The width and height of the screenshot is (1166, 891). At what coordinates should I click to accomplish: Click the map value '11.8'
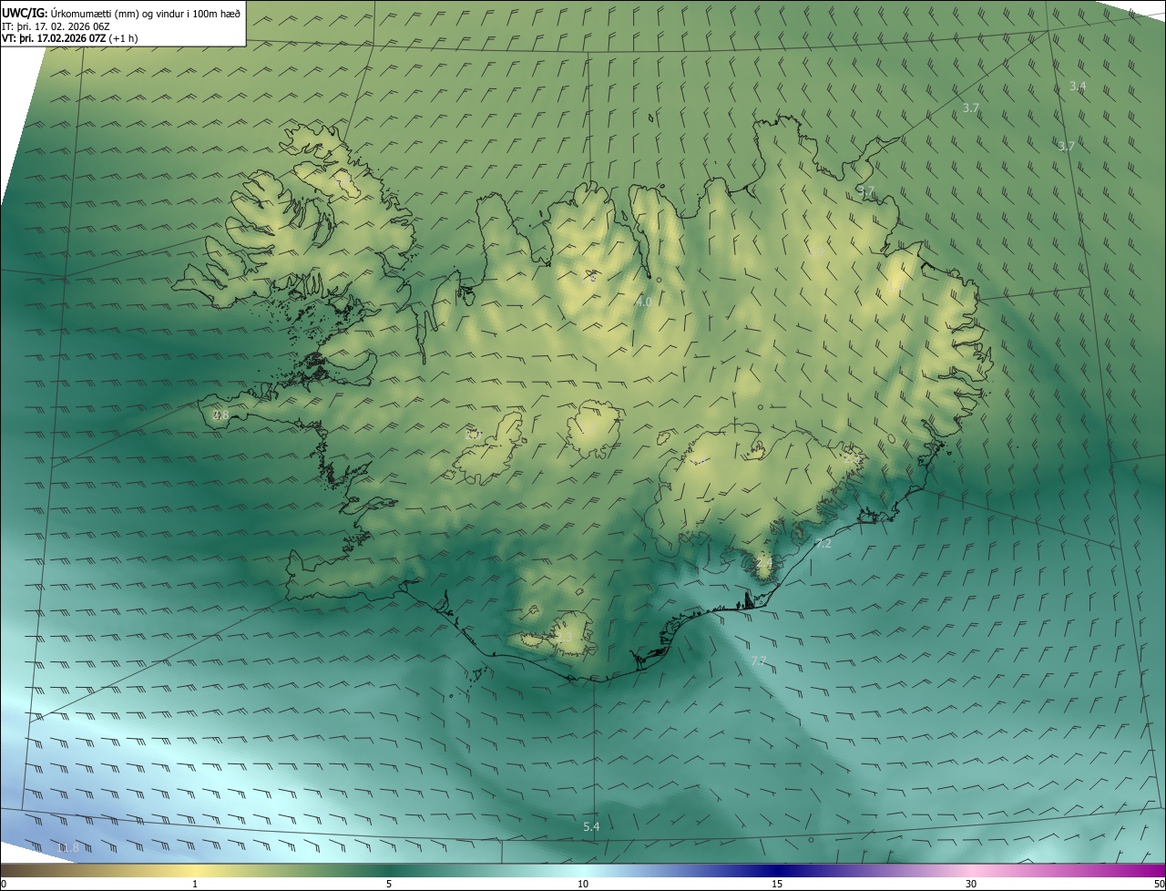point(67,848)
